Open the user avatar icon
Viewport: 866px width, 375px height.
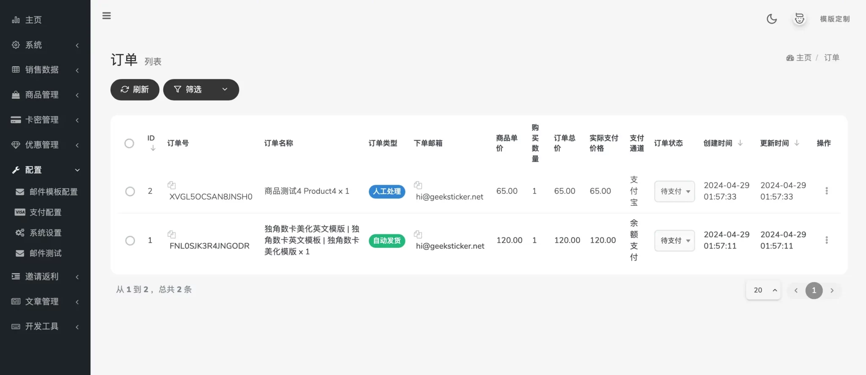click(x=799, y=19)
